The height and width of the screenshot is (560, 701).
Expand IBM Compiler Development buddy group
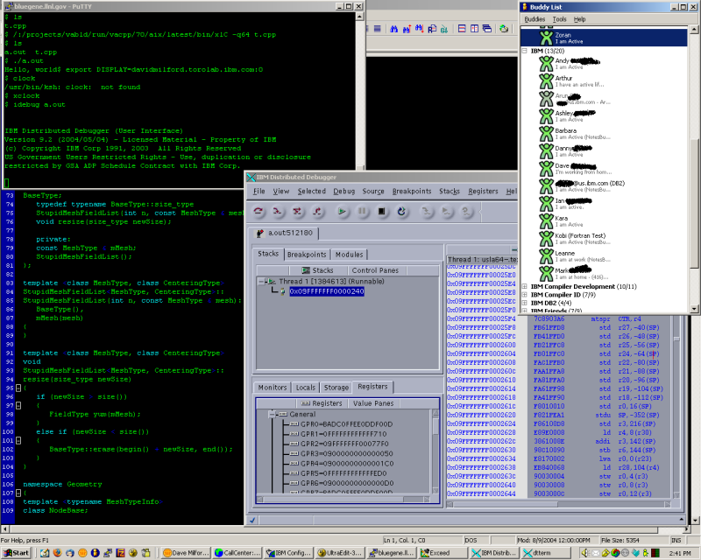[x=524, y=286]
